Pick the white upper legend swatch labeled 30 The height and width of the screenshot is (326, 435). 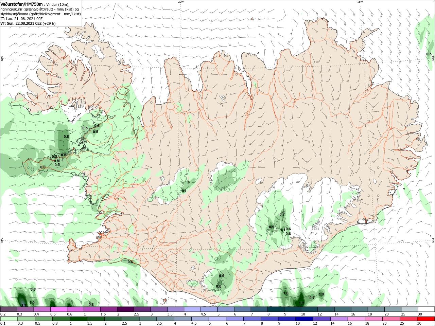click(425, 309)
